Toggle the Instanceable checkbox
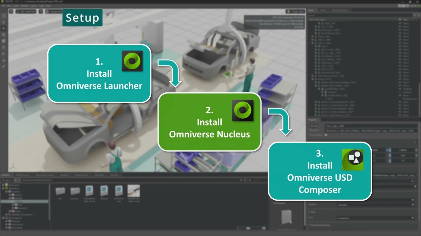 [326, 135]
